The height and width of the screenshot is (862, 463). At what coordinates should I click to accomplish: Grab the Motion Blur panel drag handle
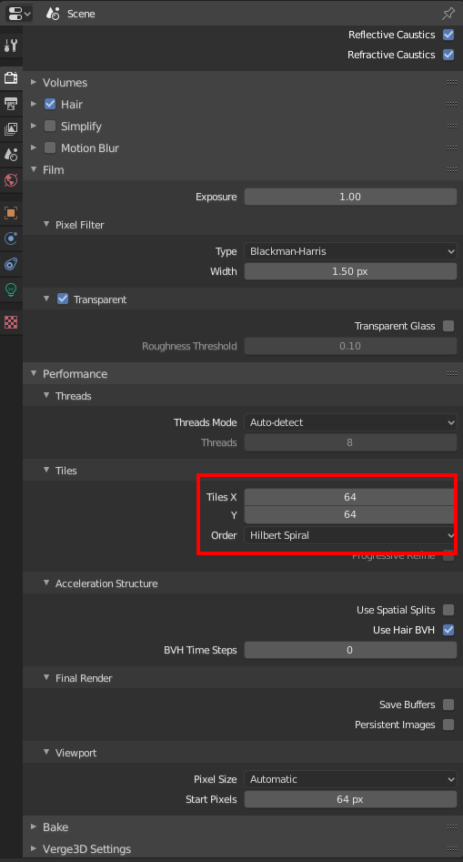point(452,147)
